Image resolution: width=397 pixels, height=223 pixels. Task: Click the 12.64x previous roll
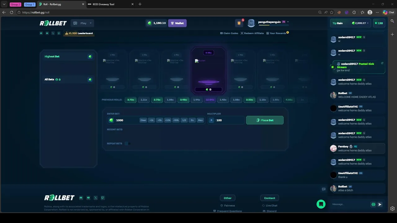pos(210,100)
